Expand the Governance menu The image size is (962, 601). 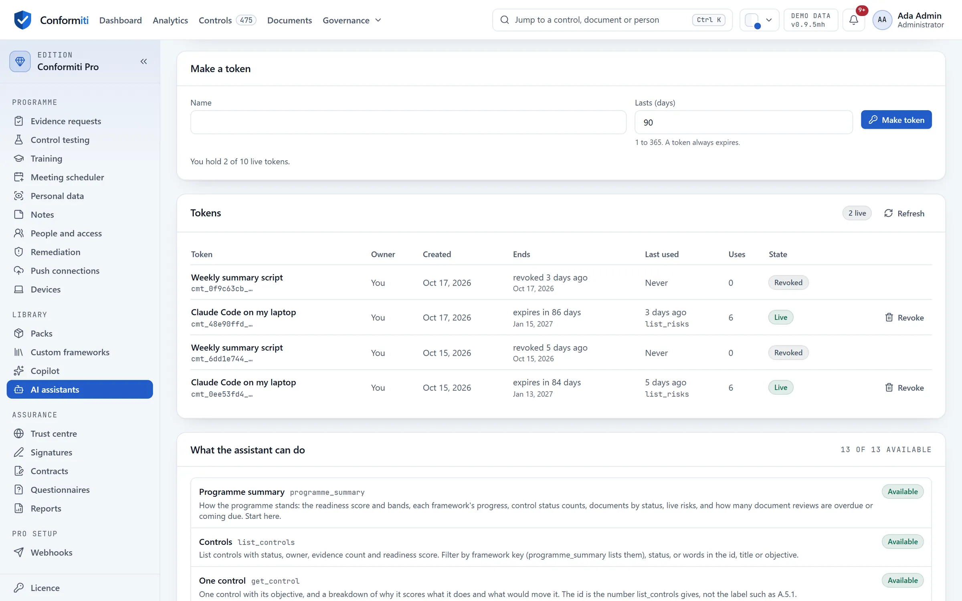coord(352,20)
